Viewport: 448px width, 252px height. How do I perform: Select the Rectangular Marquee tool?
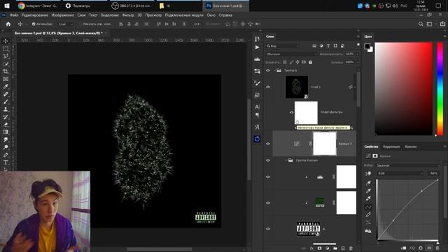coord(6,49)
